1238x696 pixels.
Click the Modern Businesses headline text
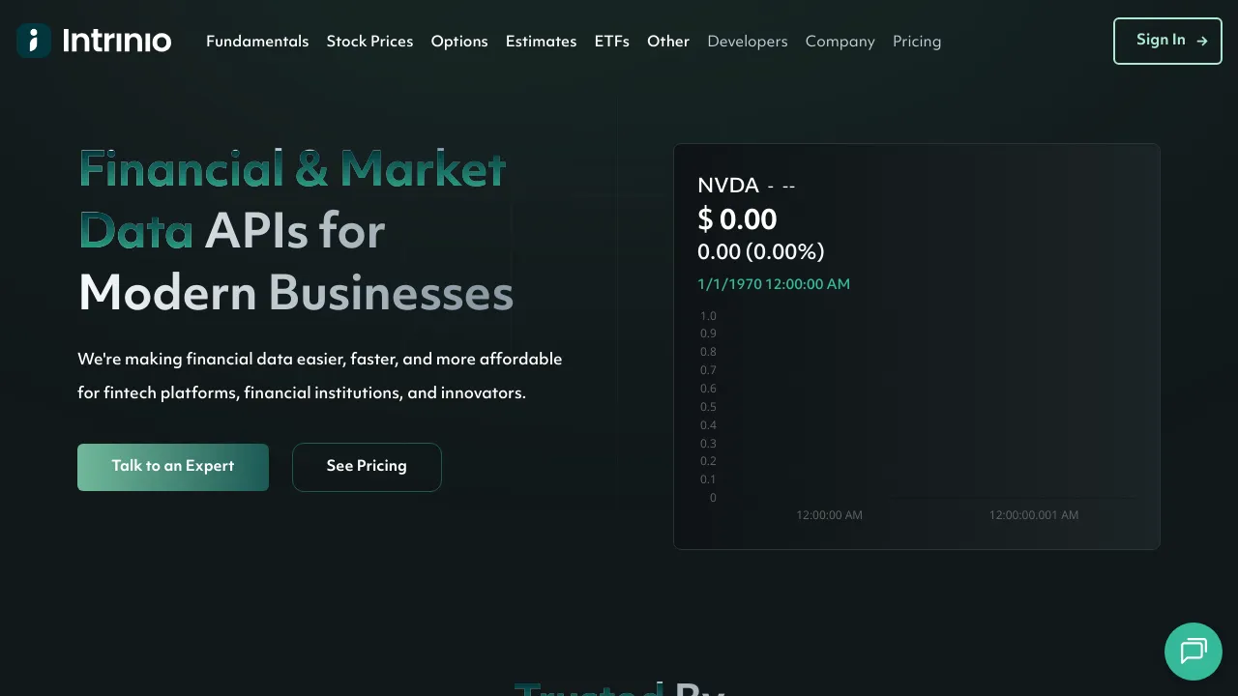pyautogui.click(x=296, y=293)
